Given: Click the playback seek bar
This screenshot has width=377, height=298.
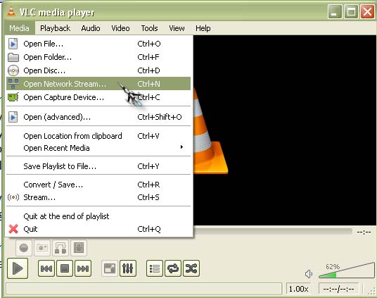Looking at the screenshot, I should click(273, 232).
